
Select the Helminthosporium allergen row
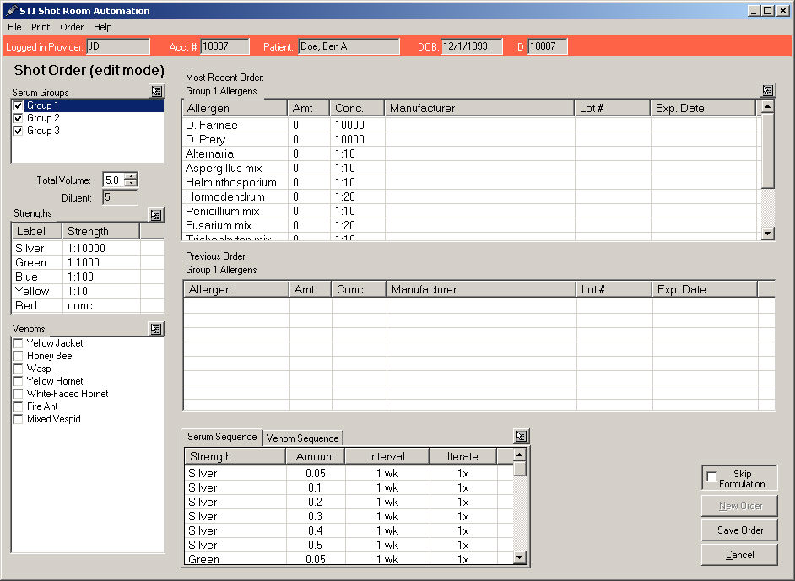[472, 182]
